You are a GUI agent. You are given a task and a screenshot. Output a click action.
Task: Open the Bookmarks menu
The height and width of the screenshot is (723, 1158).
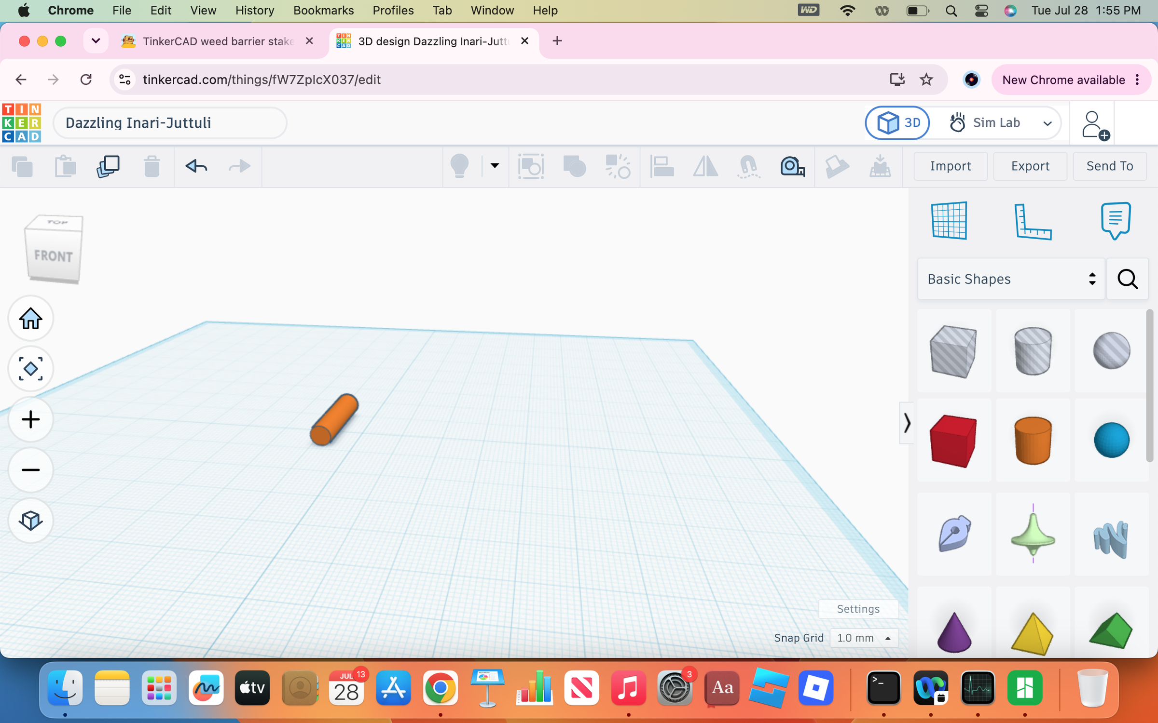click(x=323, y=10)
